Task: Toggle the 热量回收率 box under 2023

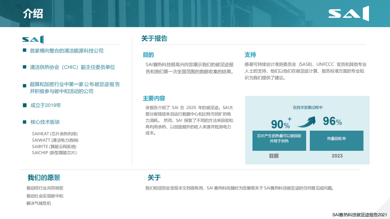Action: (336, 141)
